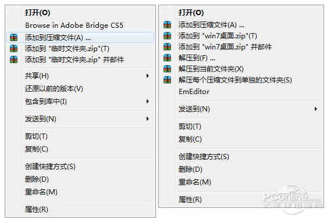This screenshot has height=220, width=327.
Task: Click WinRAR icon beside win7桌面.zip 并邮件
Action: [x=167, y=47]
